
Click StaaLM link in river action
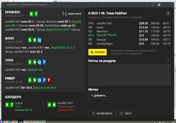pos(38,88)
